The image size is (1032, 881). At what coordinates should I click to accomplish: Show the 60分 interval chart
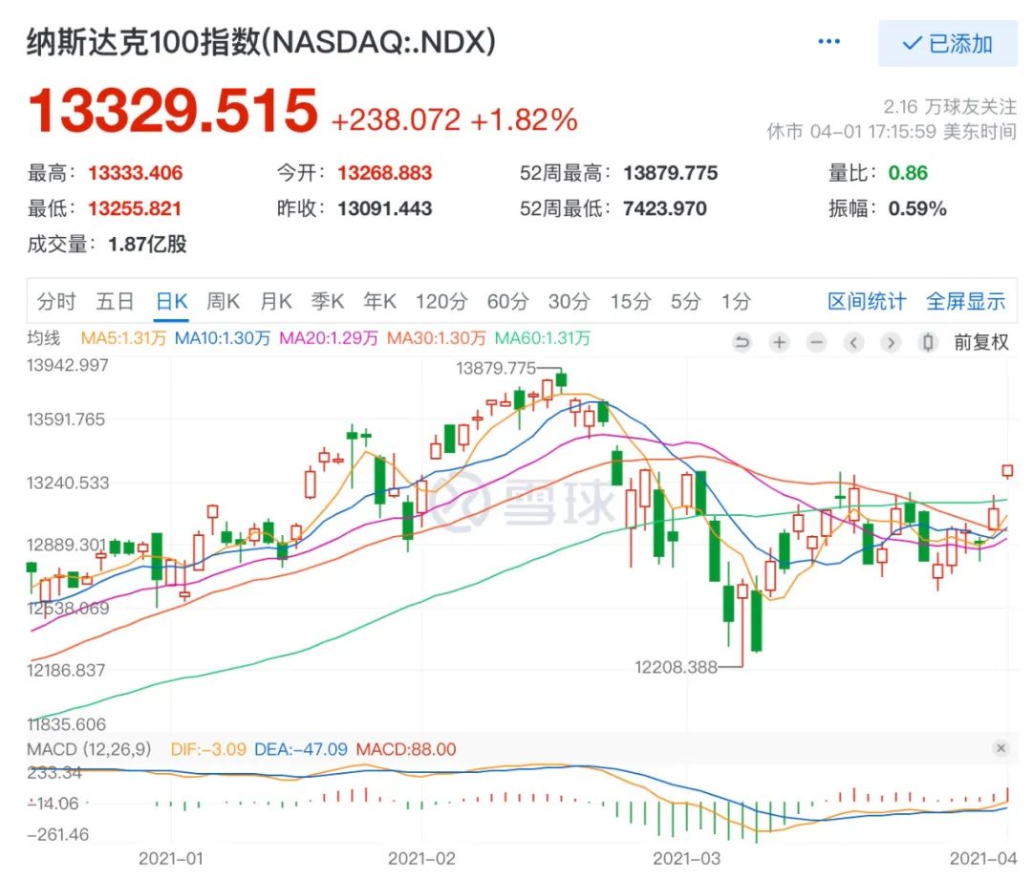(x=507, y=301)
